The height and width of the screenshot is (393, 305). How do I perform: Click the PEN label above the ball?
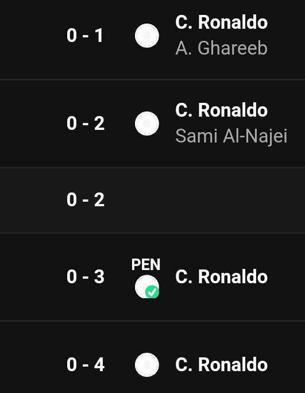point(146,264)
